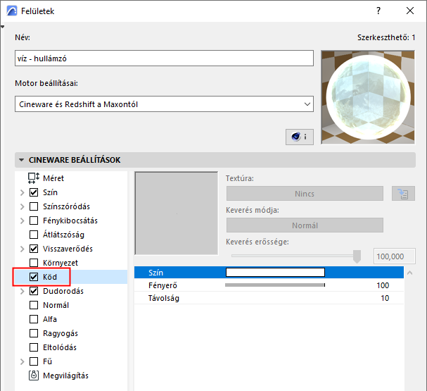Disable the Dudorodás checkbox

tap(34, 291)
